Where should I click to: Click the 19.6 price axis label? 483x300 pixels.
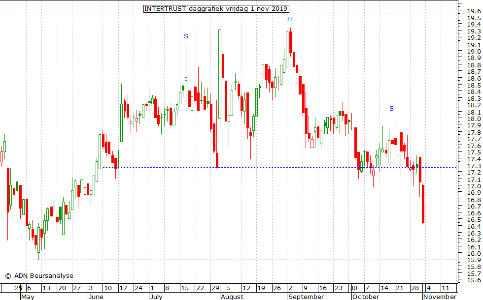tap(474, 11)
